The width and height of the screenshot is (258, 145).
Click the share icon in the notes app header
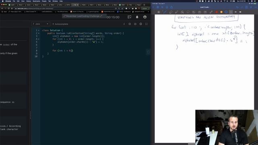(172, 7)
